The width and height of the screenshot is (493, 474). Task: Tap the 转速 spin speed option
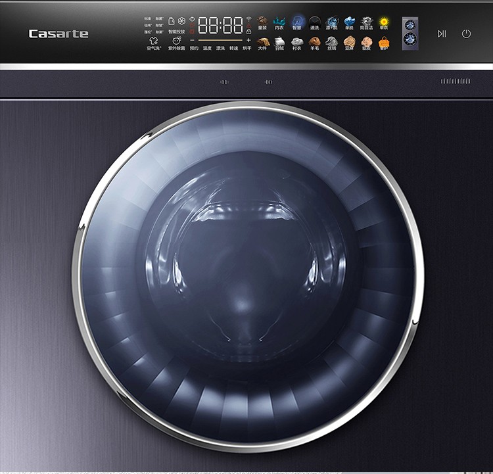(233, 48)
